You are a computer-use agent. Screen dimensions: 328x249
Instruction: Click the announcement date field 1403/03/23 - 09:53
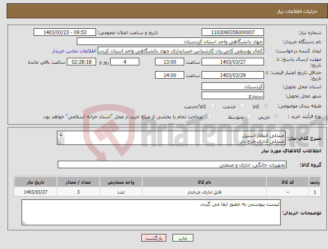[65, 32]
